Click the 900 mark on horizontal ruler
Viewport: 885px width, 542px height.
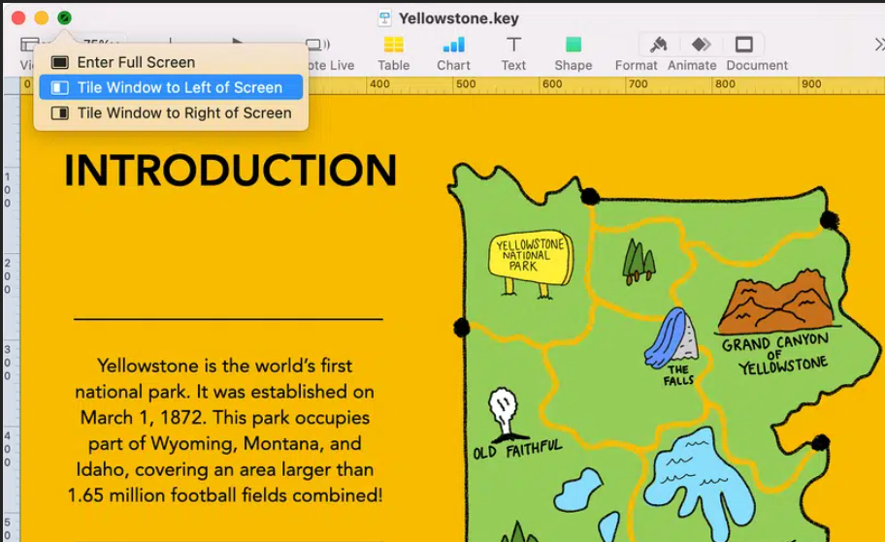pyautogui.click(x=811, y=84)
